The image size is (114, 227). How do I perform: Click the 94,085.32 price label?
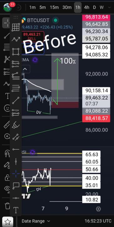(96, 55)
